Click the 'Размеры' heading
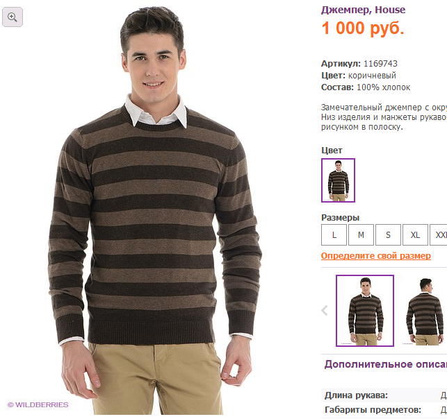 click(341, 218)
